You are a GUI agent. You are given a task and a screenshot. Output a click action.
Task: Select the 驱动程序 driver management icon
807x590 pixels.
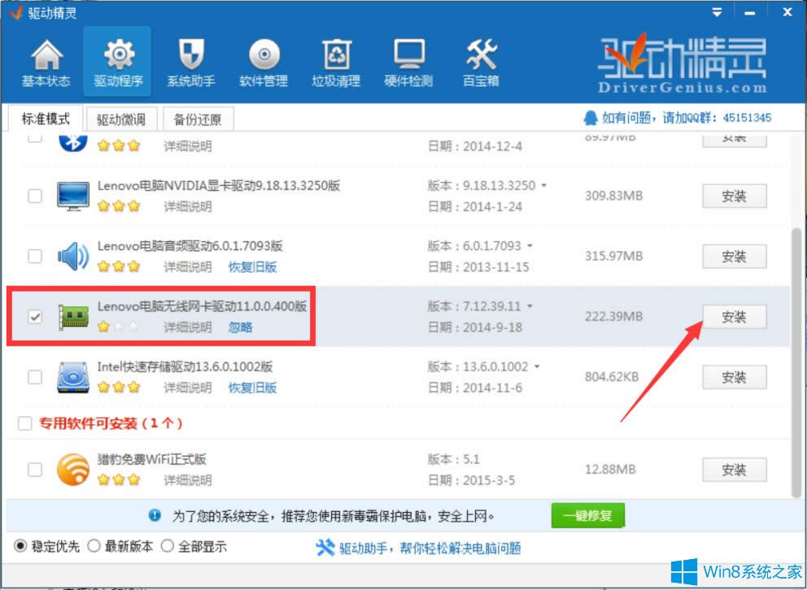click(118, 61)
